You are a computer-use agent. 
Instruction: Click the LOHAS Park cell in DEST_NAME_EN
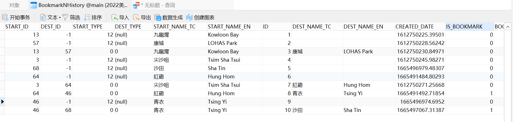point(358,51)
